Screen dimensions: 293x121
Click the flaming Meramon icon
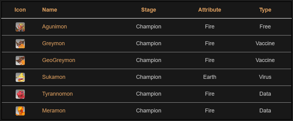(20, 111)
